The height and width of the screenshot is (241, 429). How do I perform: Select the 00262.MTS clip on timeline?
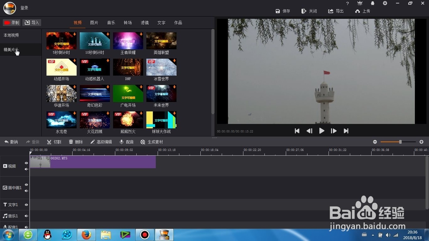click(93, 162)
